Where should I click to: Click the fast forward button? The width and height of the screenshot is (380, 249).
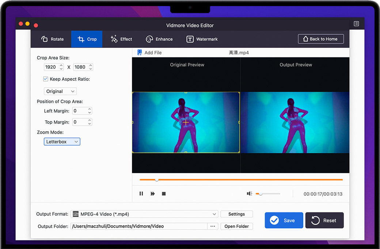coord(153,194)
